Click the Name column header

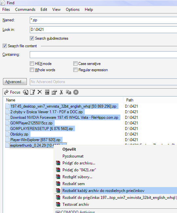click(x=11, y=100)
